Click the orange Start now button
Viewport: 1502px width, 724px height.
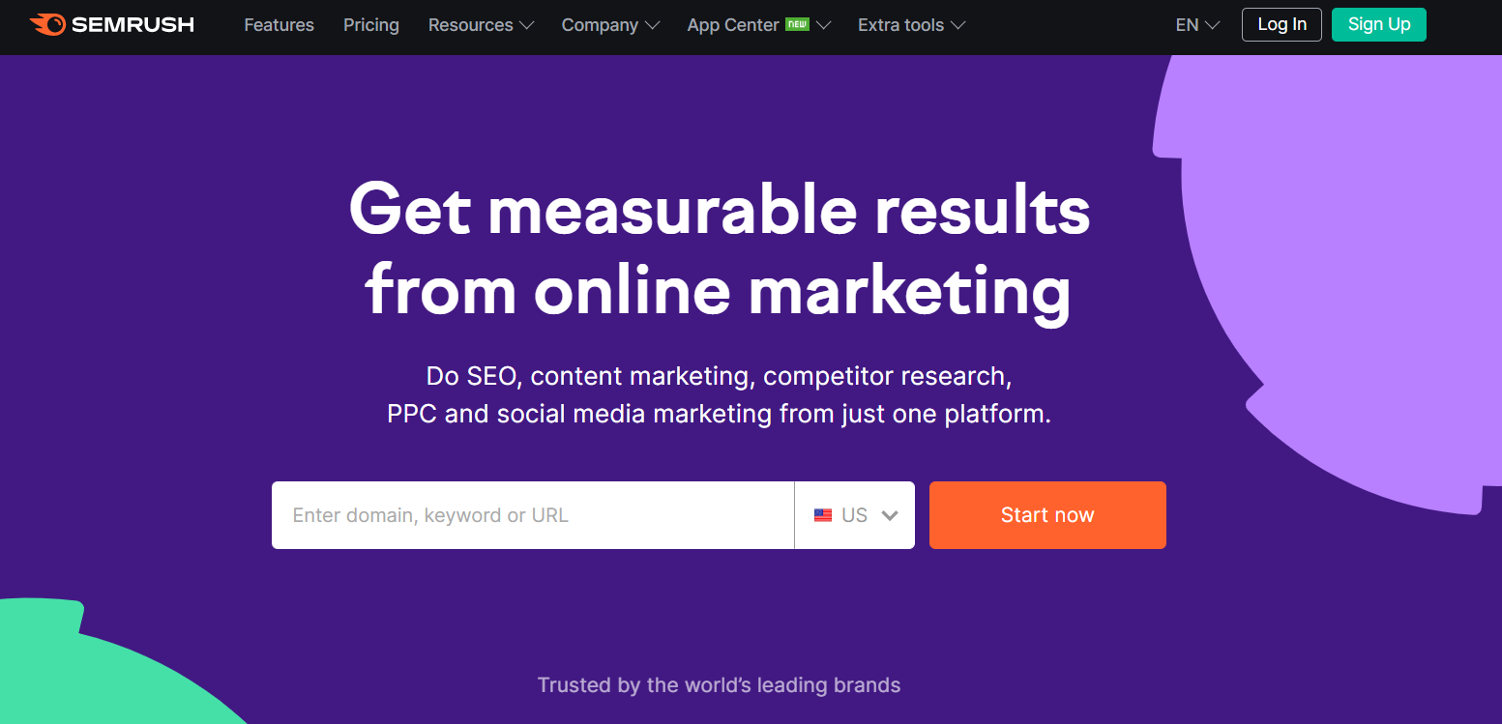[x=1047, y=515]
